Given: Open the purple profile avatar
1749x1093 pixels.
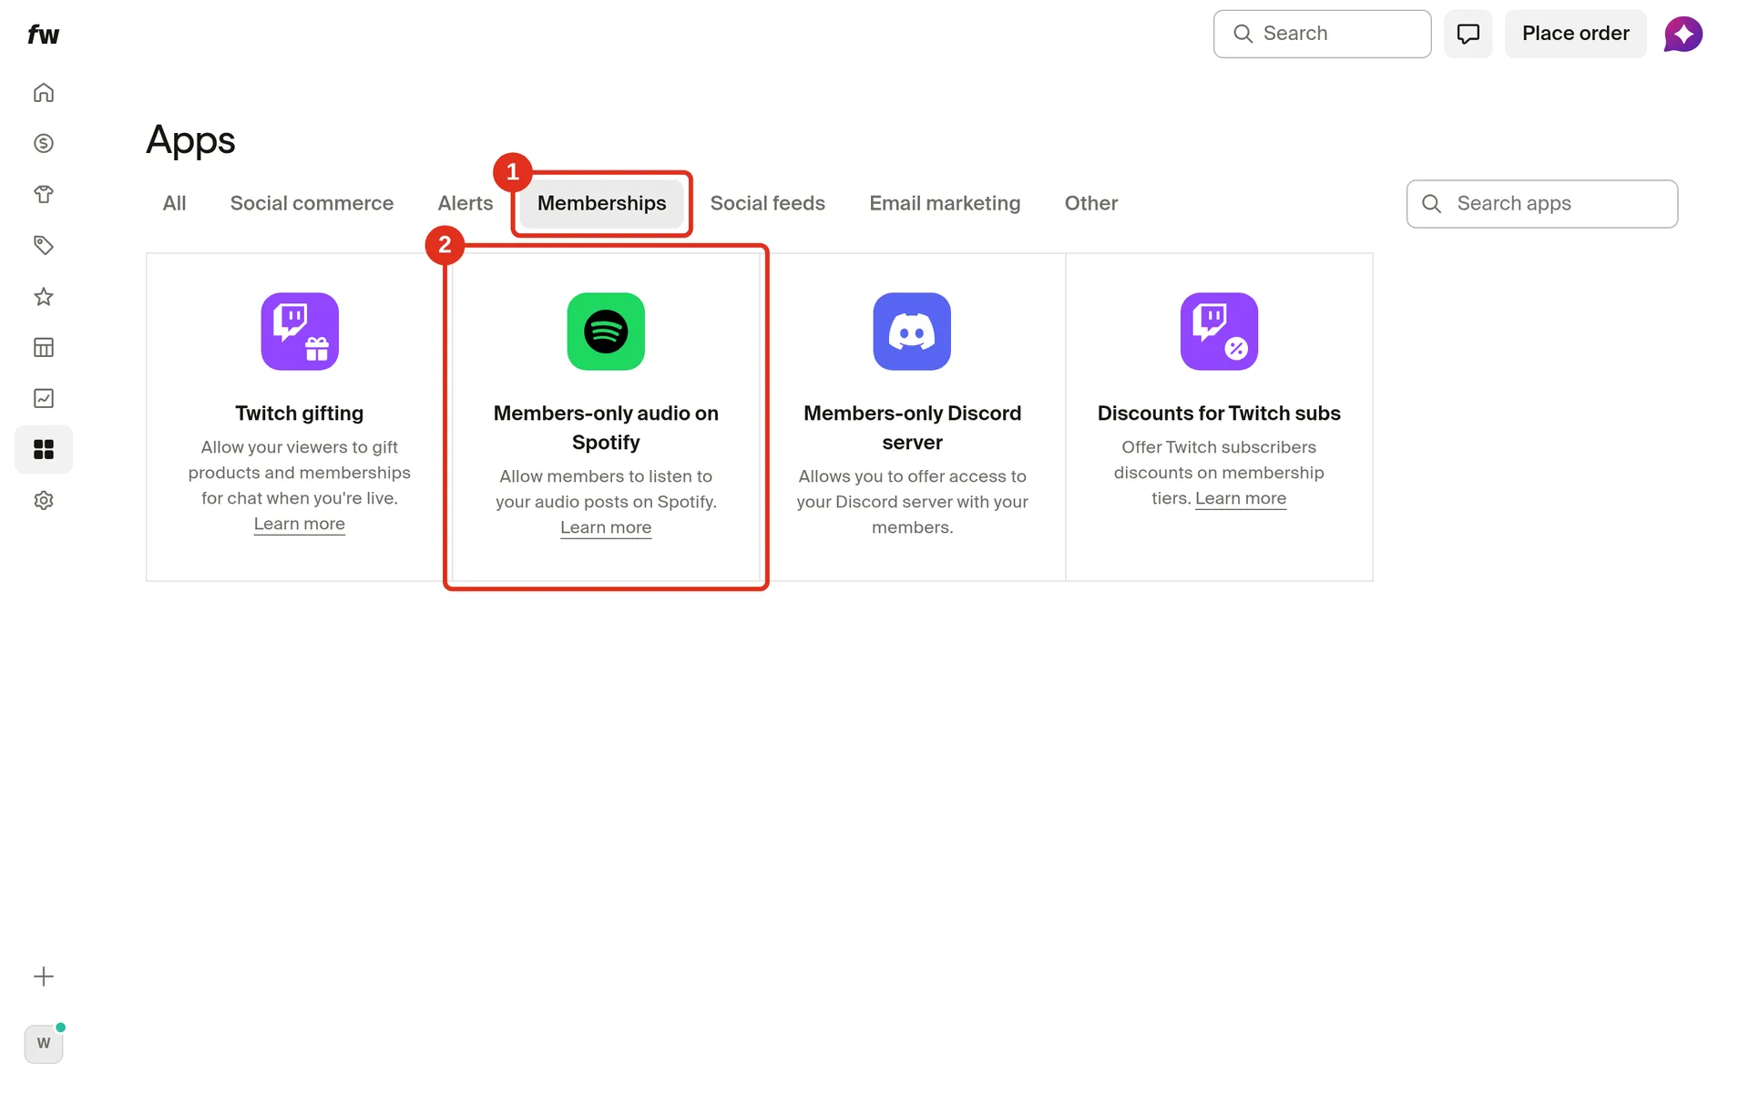Looking at the screenshot, I should pyautogui.click(x=1683, y=35).
